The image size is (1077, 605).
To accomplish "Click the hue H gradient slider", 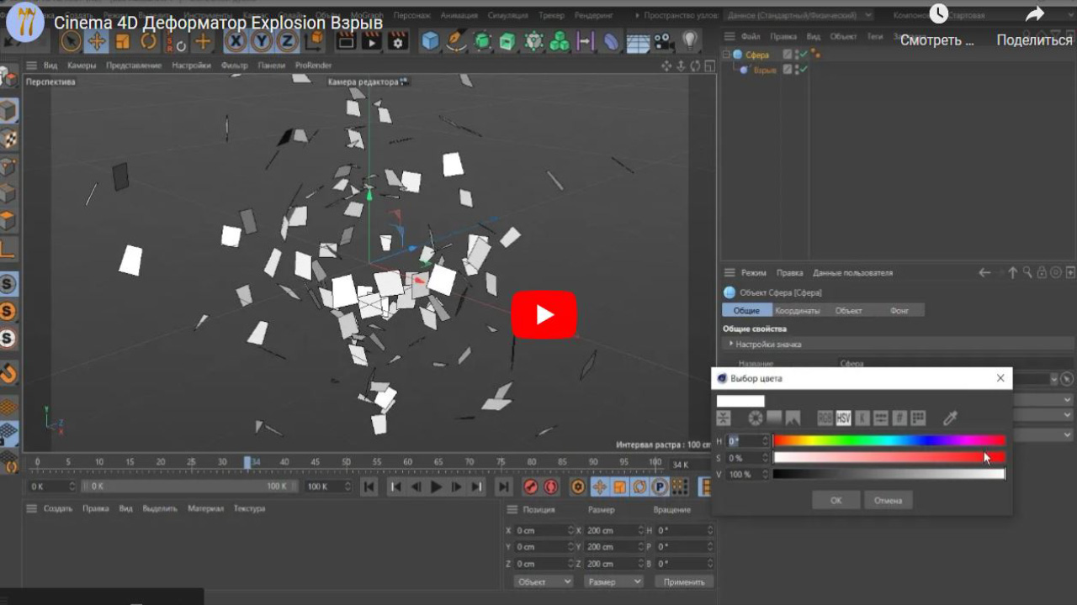I will [x=889, y=440].
